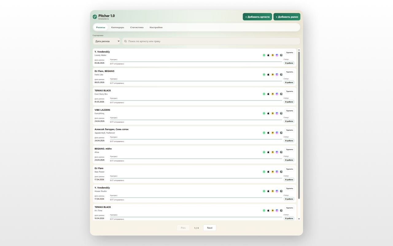The height and width of the screenshot is (246, 393).
Task: Remove the Alive release
Action: pyautogui.click(x=290, y=149)
